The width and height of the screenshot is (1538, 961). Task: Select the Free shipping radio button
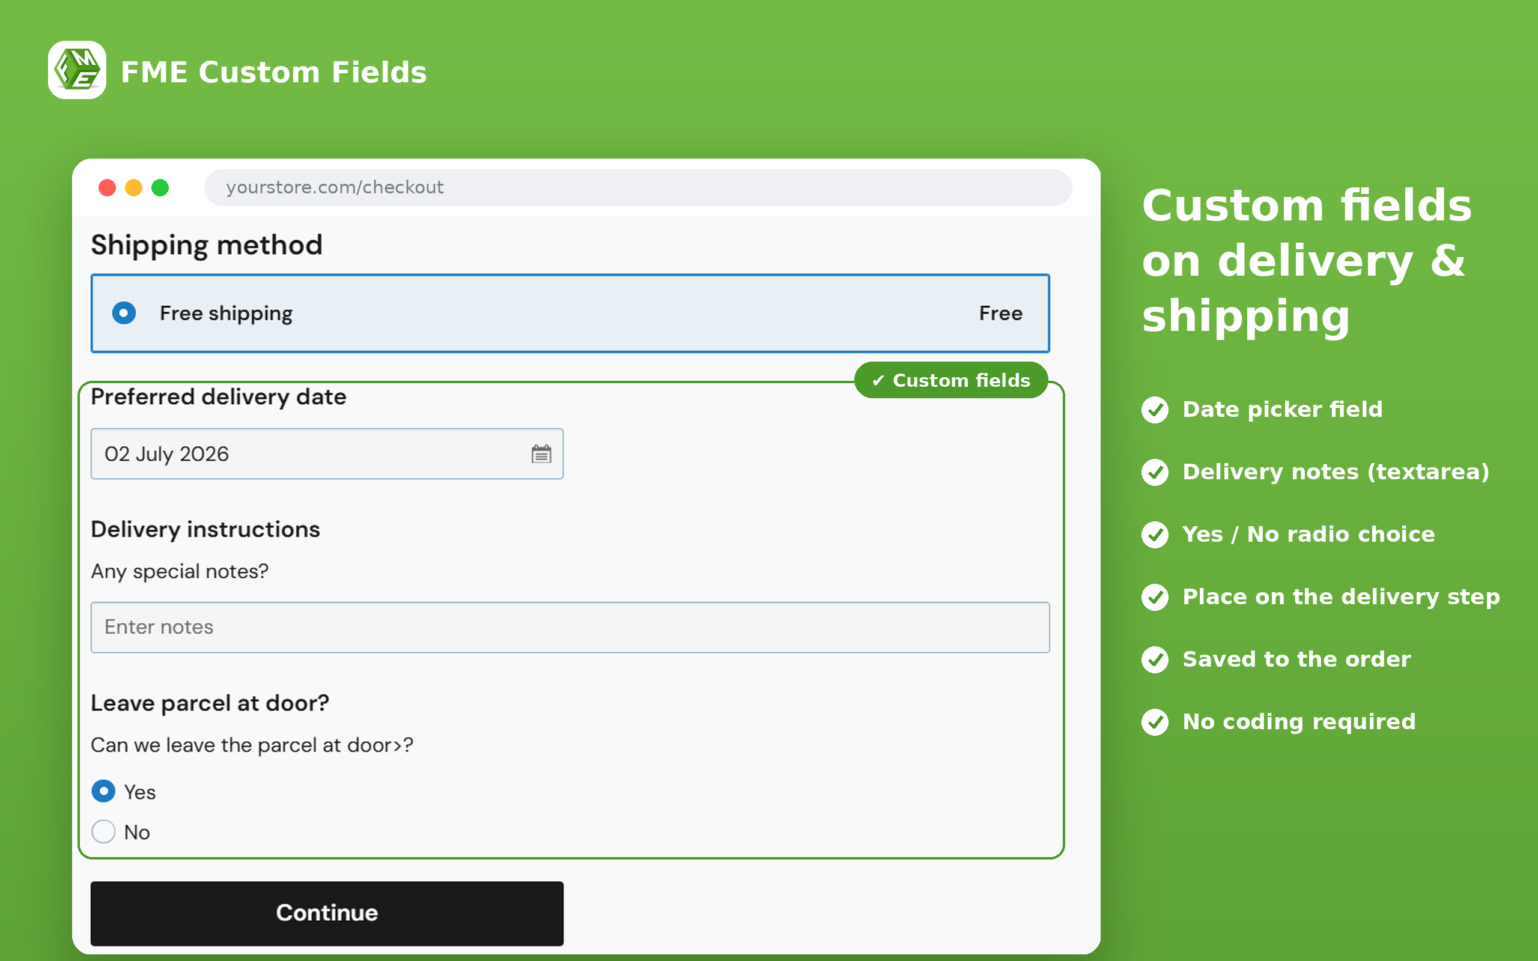[124, 313]
